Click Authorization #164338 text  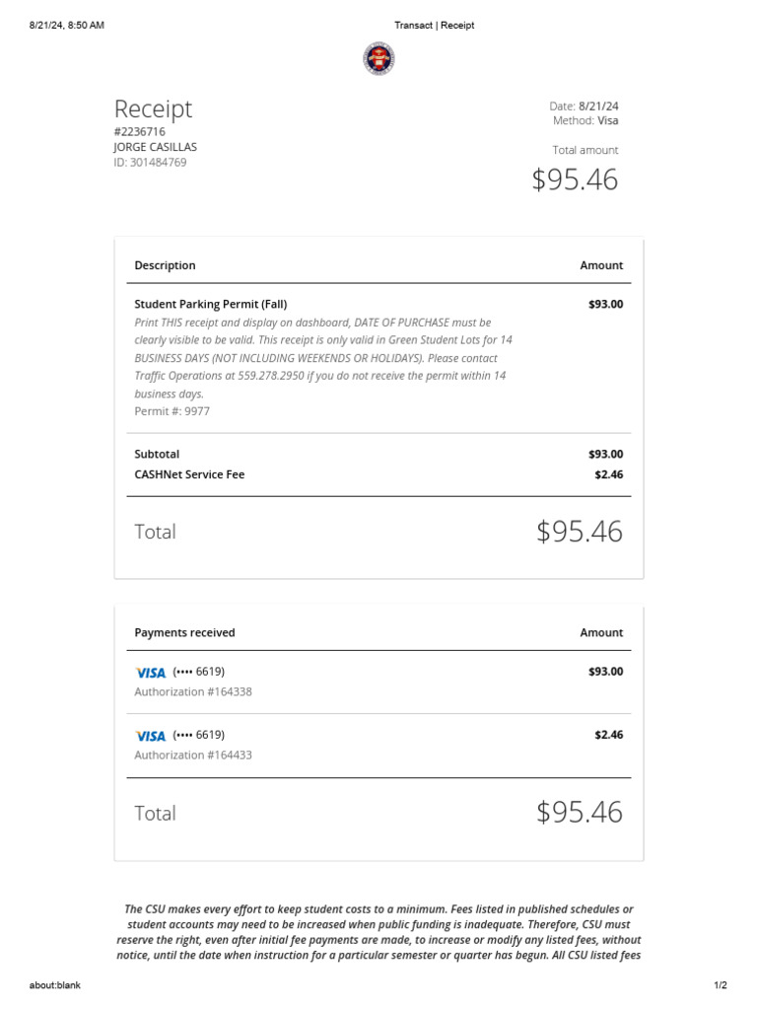point(193,692)
